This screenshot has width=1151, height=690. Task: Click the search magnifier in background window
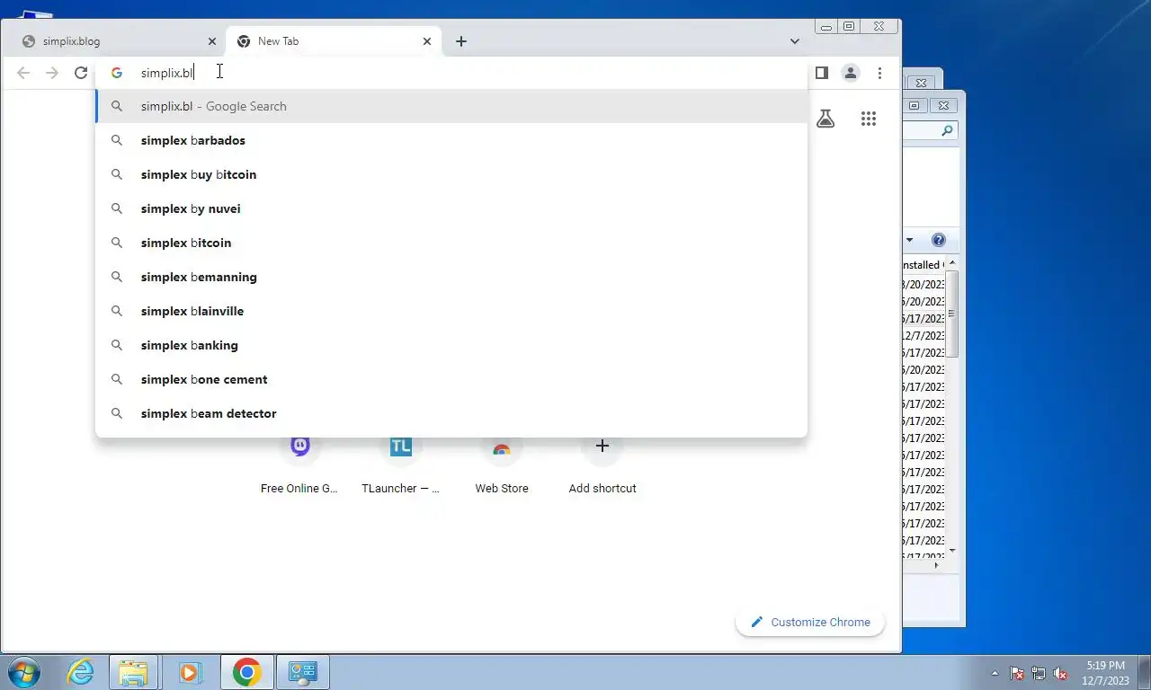pyautogui.click(x=947, y=131)
